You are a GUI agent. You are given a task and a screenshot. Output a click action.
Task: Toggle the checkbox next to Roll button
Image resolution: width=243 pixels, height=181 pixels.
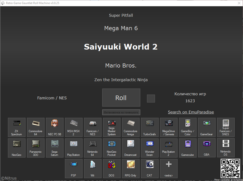[x=151, y=98]
